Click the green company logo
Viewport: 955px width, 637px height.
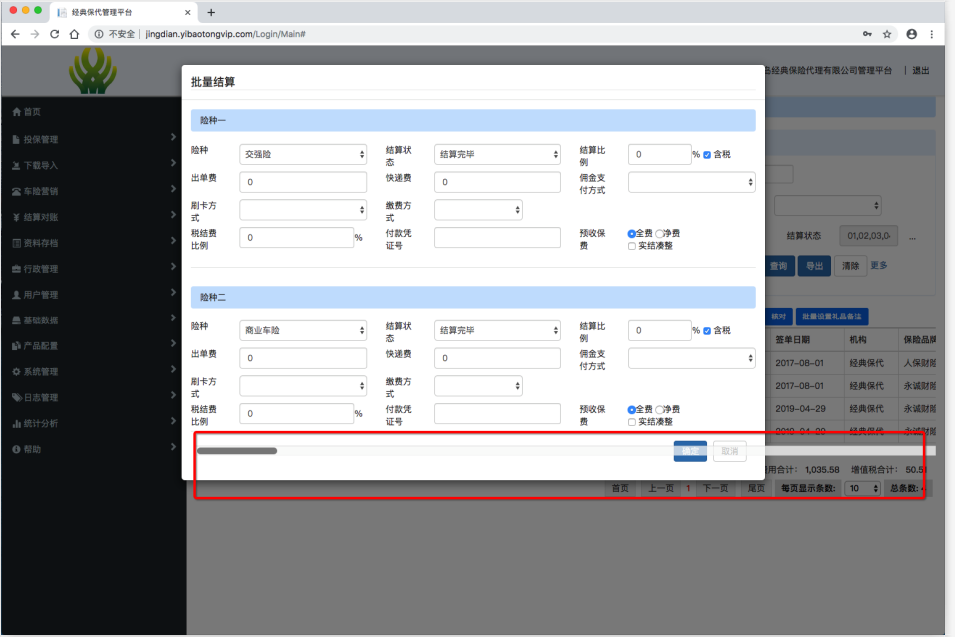point(93,71)
